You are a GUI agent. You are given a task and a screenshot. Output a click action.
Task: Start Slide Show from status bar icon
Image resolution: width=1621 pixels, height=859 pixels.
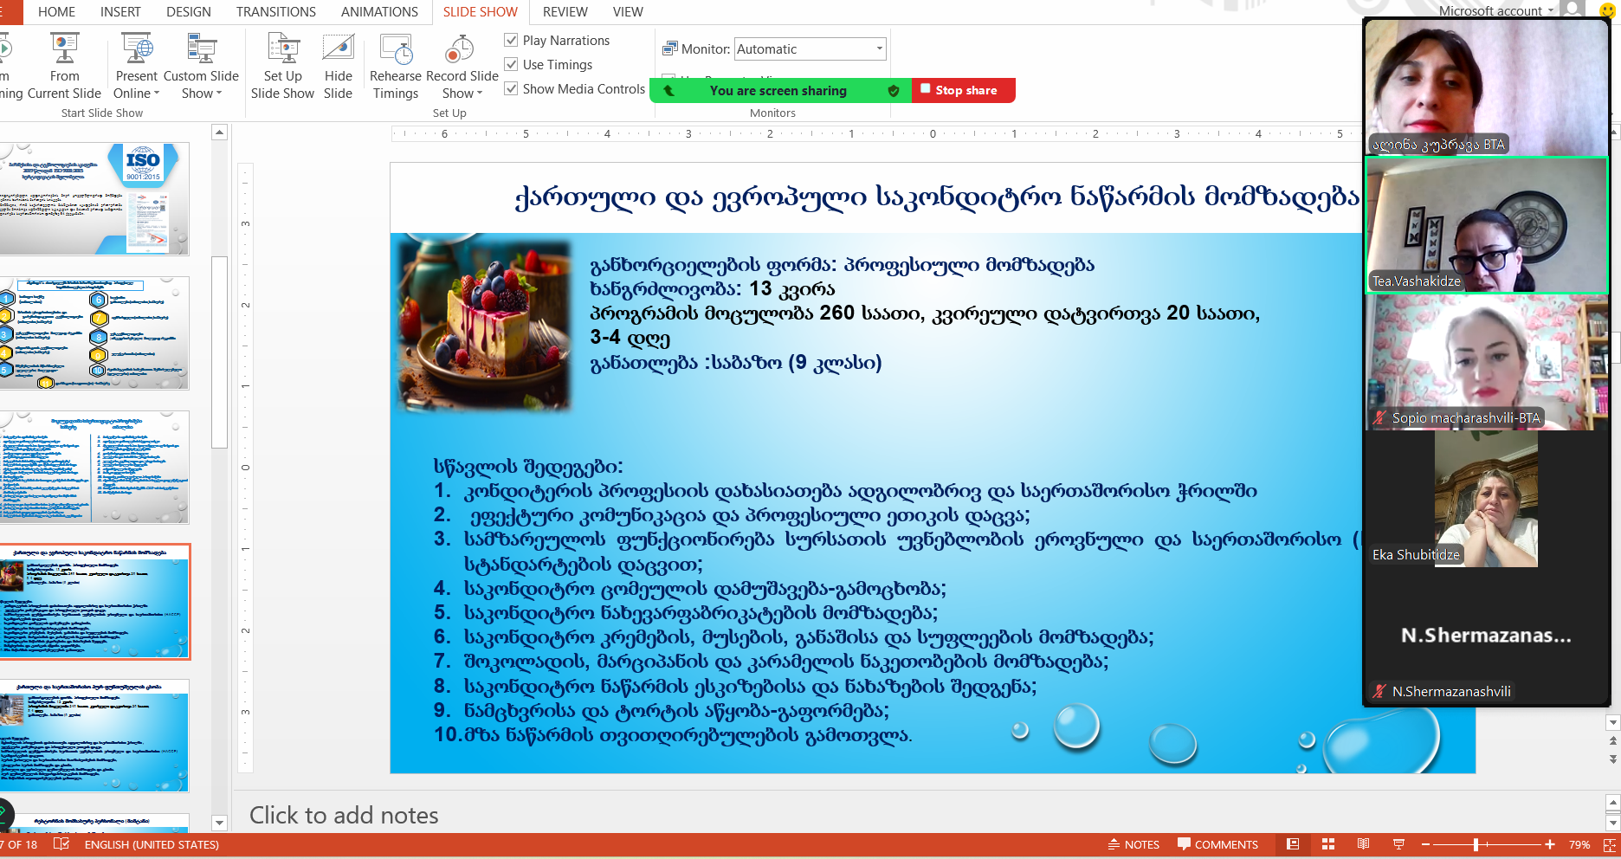(1398, 844)
